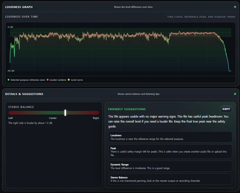This screenshot has height=193, width=240.
Task: Click 'Shows stereo balance and listening tips.' subtitle
Action: (139, 94)
